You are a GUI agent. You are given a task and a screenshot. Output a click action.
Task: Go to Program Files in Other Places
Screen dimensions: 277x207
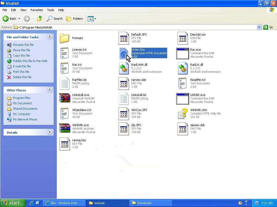click(22, 98)
